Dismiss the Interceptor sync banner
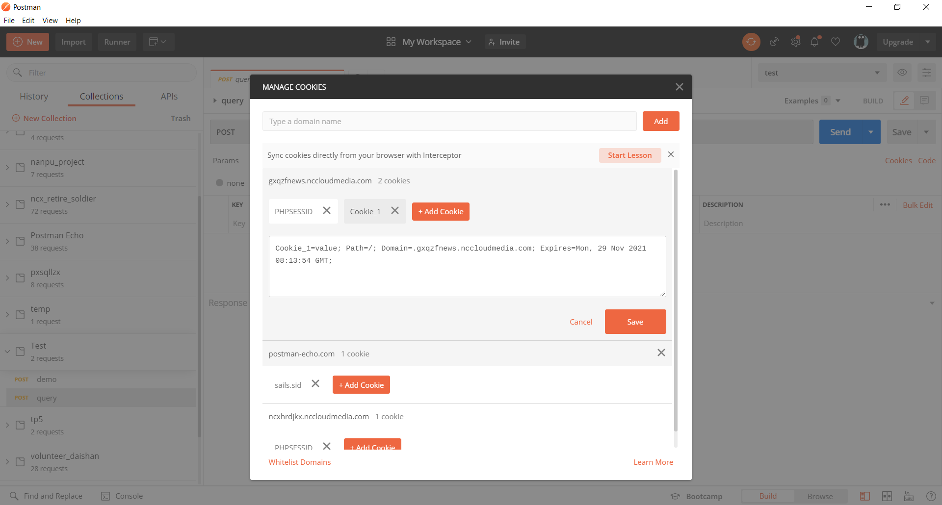The height and width of the screenshot is (505, 942). (671, 154)
